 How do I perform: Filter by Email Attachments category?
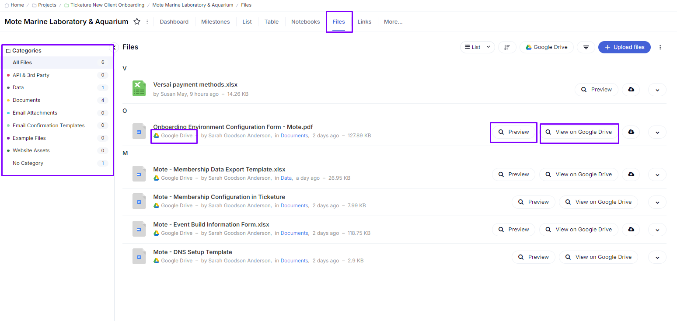57,113
